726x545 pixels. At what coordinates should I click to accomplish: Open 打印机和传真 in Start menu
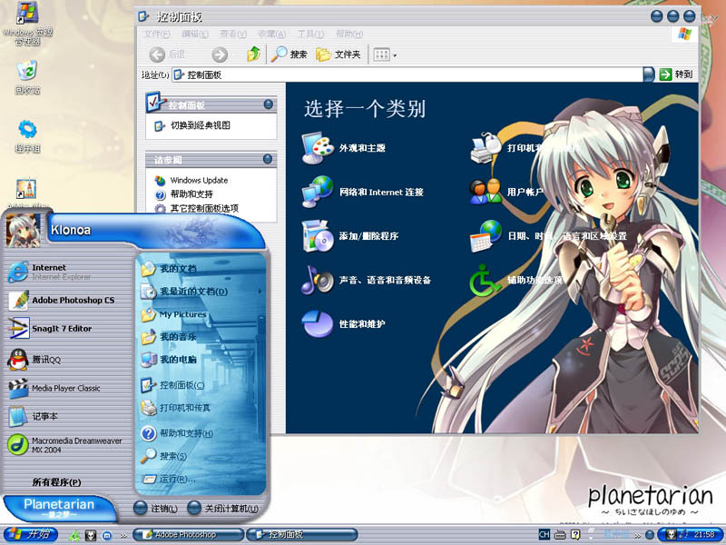tap(201, 408)
